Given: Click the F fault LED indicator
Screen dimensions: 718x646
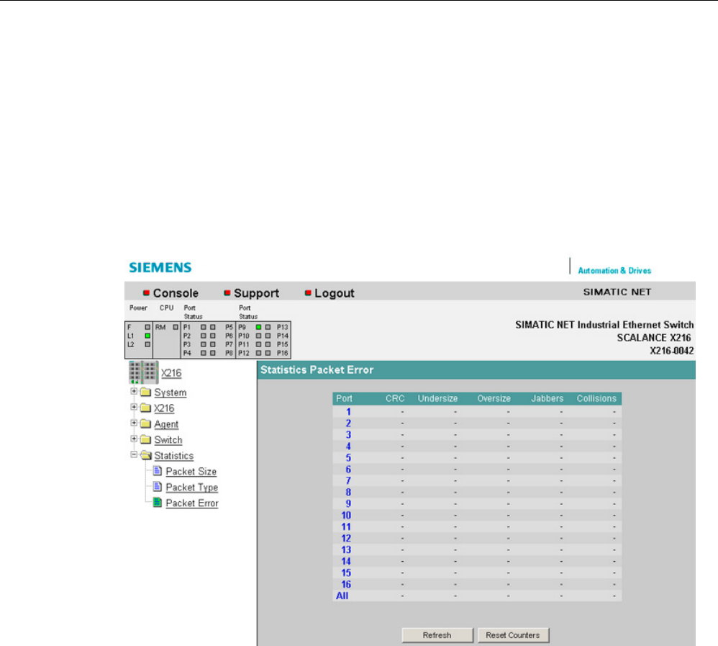Looking at the screenshot, I should [147, 327].
